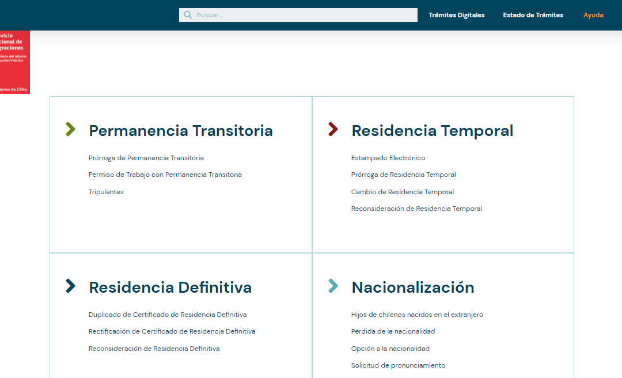Open Rectificación de Certificado de Residencia Definitiva
622x378 pixels.
click(172, 331)
